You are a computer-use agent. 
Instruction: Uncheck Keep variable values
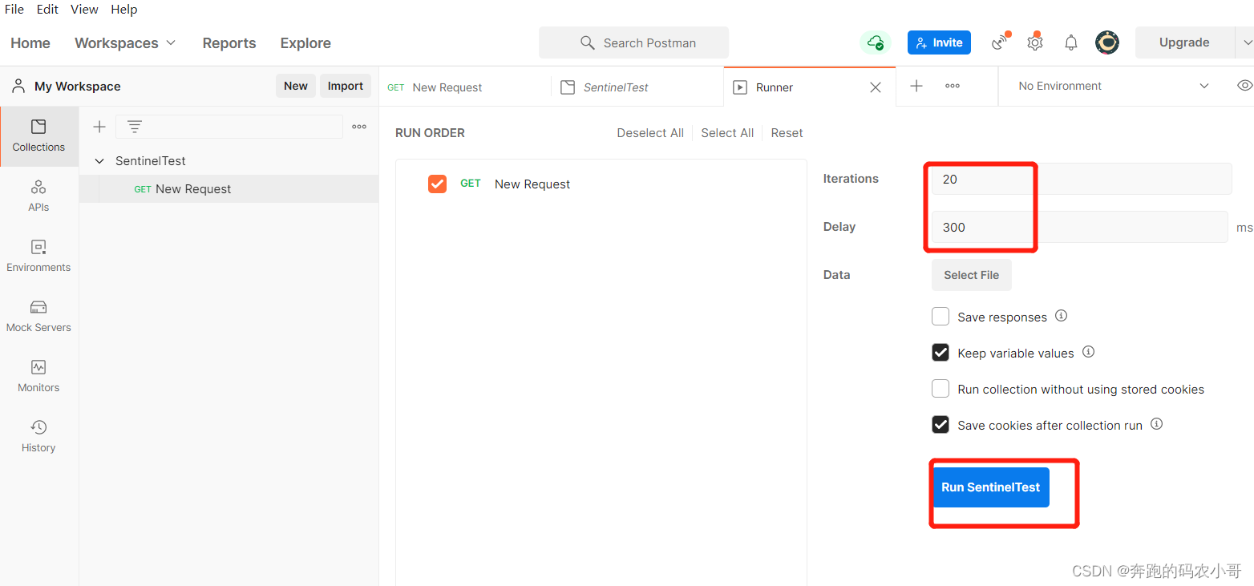pyautogui.click(x=940, y=353)
